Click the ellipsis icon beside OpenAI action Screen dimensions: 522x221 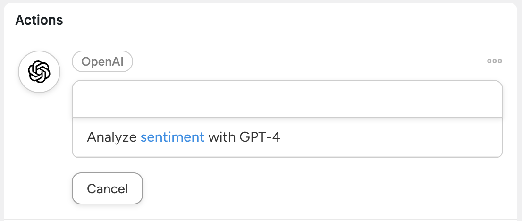(x=494, y=61)
